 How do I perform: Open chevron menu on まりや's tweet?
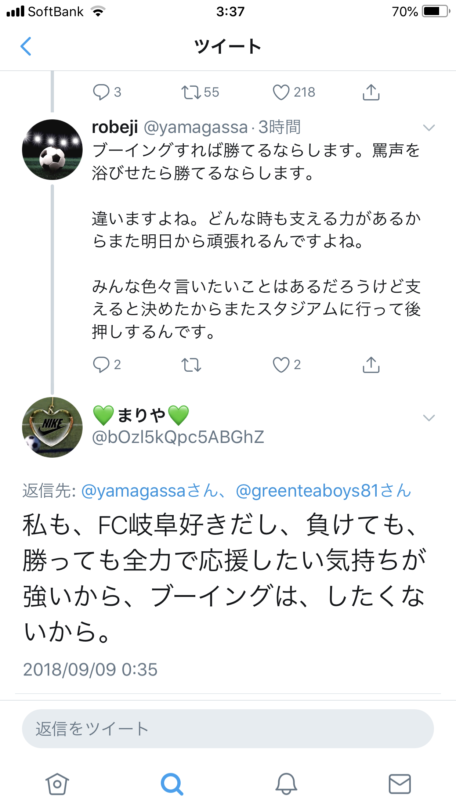[429, 418]
